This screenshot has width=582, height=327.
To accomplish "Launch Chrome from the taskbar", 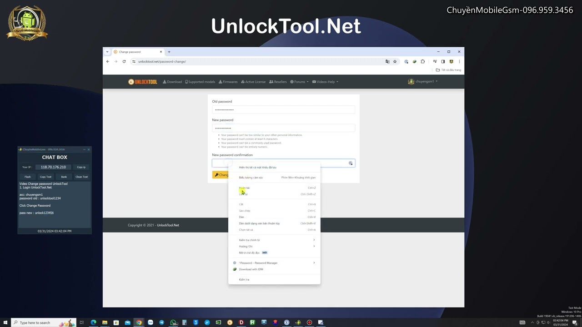I will (x=139, y=322).
